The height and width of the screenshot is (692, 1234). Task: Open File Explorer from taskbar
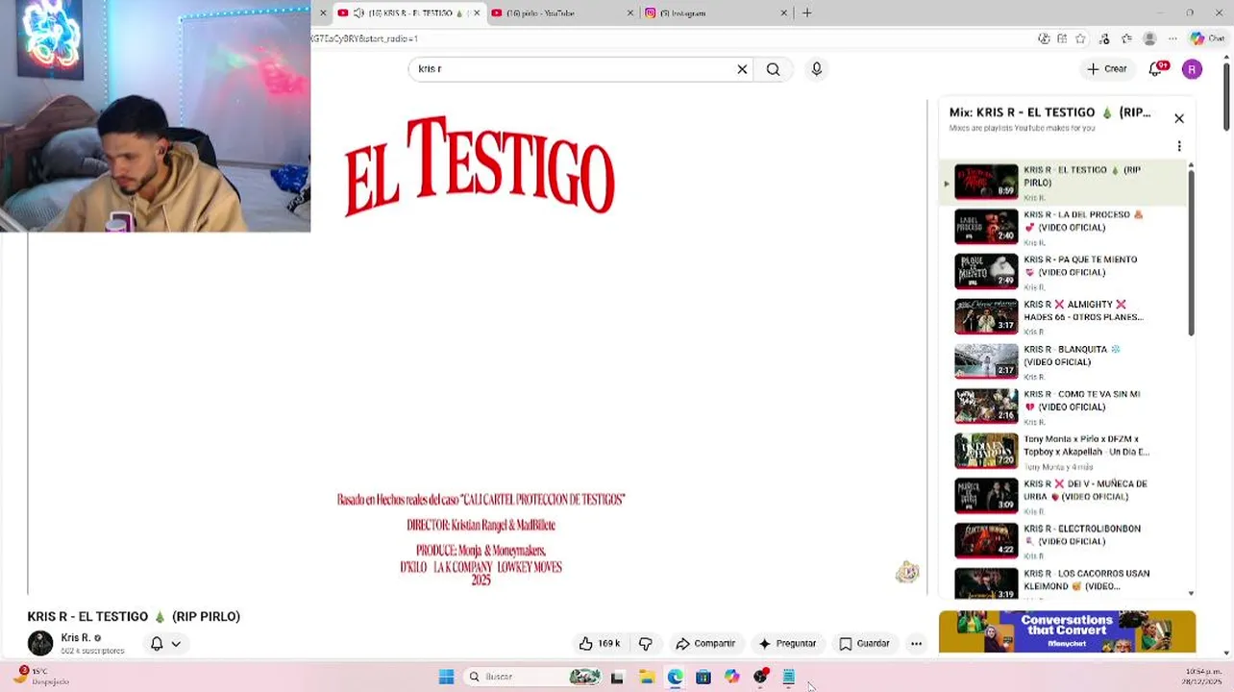647,677
